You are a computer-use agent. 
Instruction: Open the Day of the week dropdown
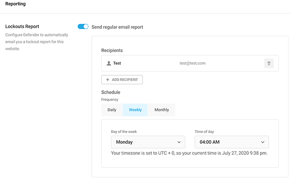pyautogui.click(x=148, y=142)
